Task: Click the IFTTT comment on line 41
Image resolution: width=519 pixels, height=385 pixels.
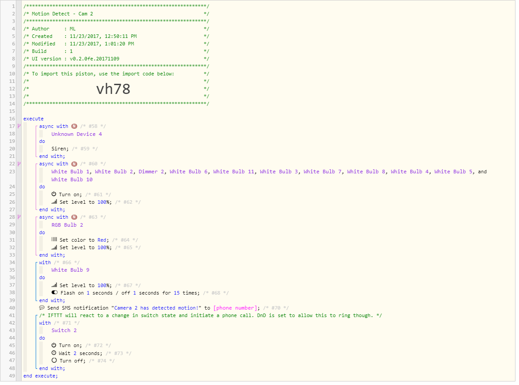Action: pos(211,315)
